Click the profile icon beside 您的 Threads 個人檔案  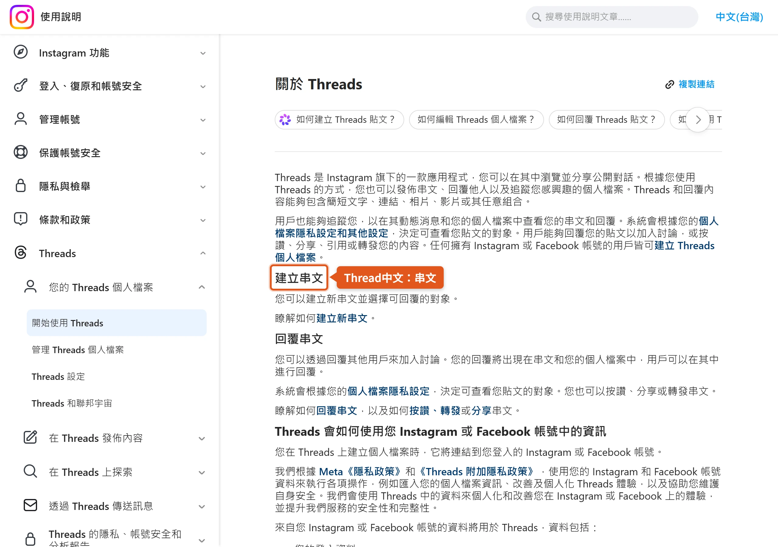[x=30, y=287]
